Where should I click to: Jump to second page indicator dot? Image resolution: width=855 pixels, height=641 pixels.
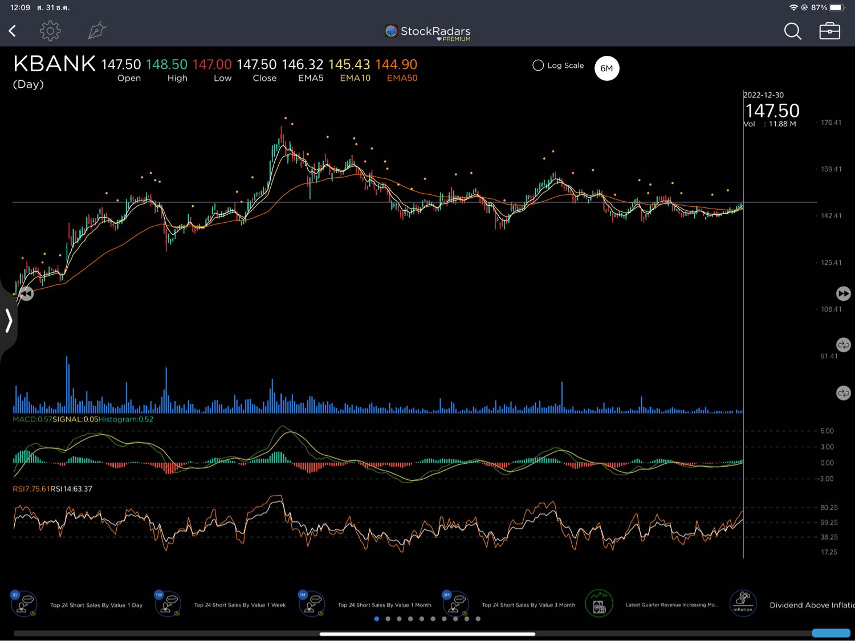pos(388,619)
